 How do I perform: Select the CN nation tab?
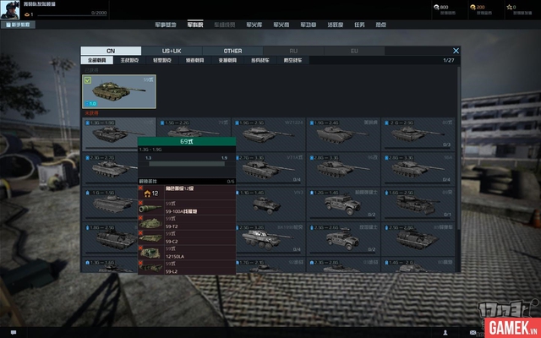pos(111,51)
